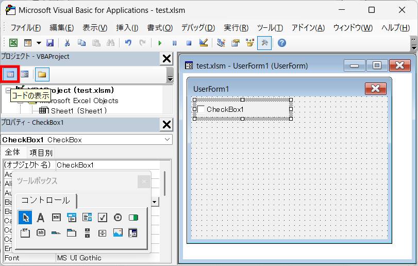This screenshot has width=418, height=266.
Task: Toggle the Toolbox hammer-and-wrench icon
Action: (x=264, y=43)
